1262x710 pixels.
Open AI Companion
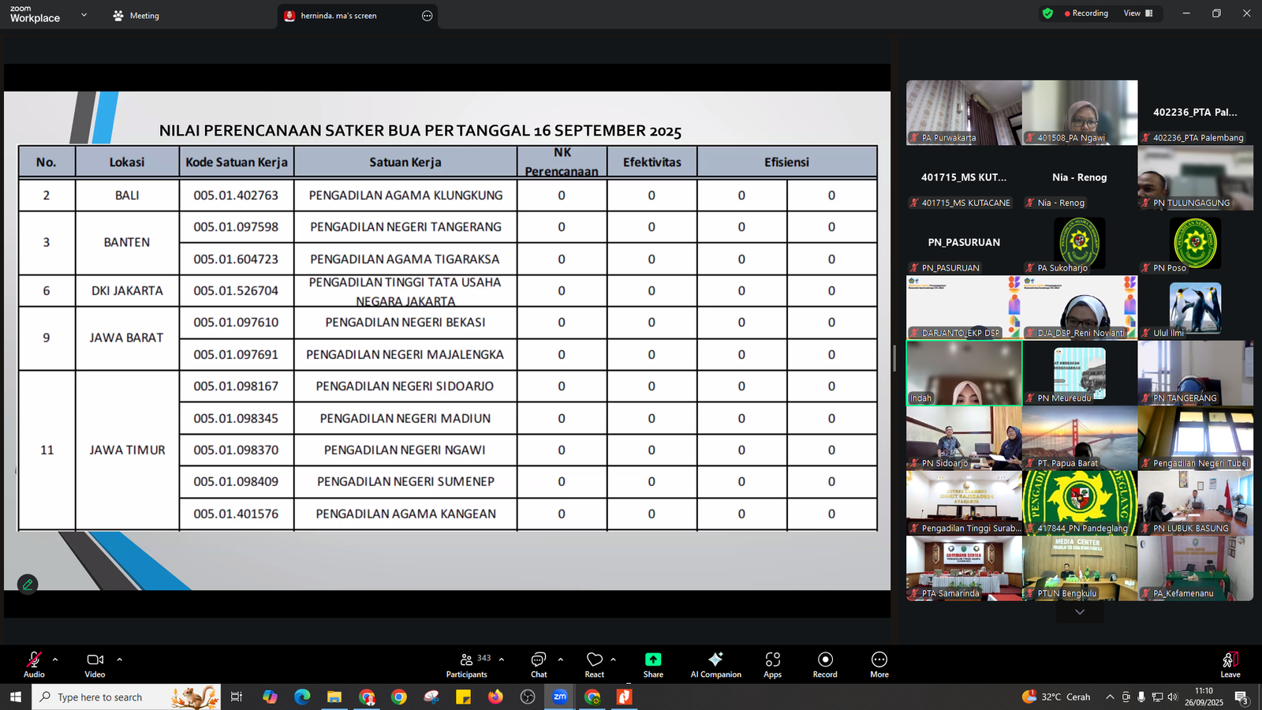715,663
